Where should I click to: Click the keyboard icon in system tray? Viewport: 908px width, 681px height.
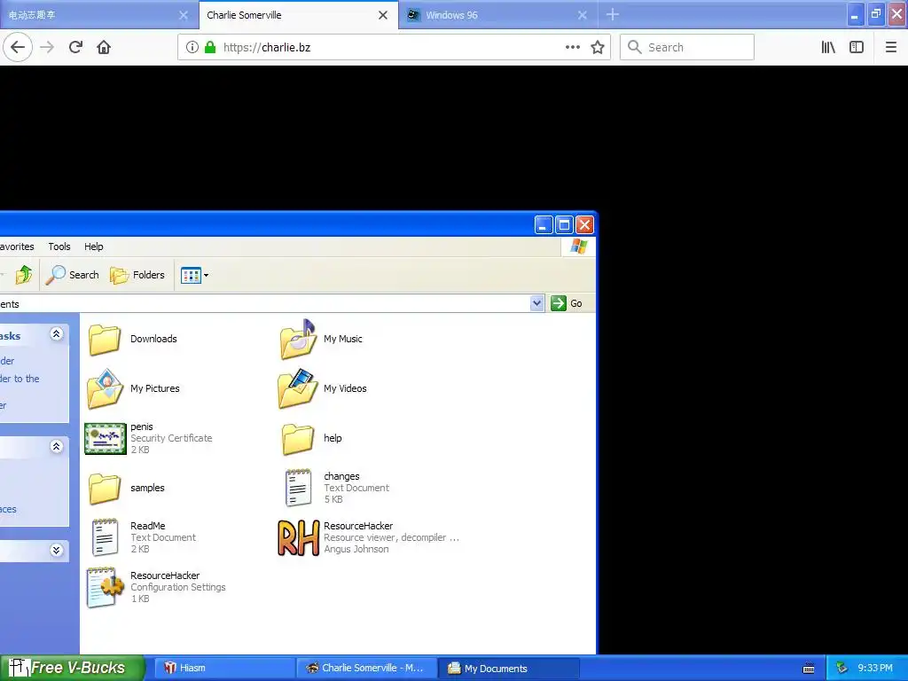click(809, 669)
